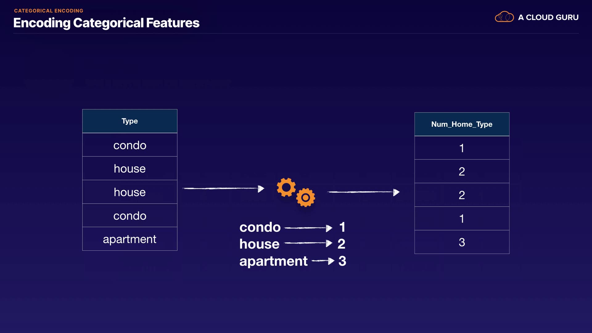Click the Encoding Categorical Features title
Image resolution: width=592 pixels, height=333 pixels.
point(106,23)
